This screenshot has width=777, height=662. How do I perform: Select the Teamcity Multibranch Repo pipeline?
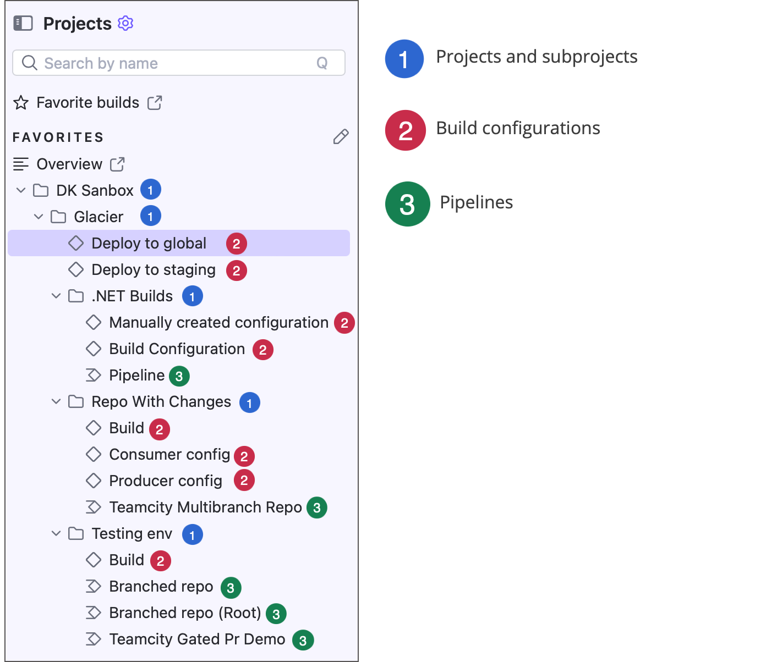(x=205, y=507)
